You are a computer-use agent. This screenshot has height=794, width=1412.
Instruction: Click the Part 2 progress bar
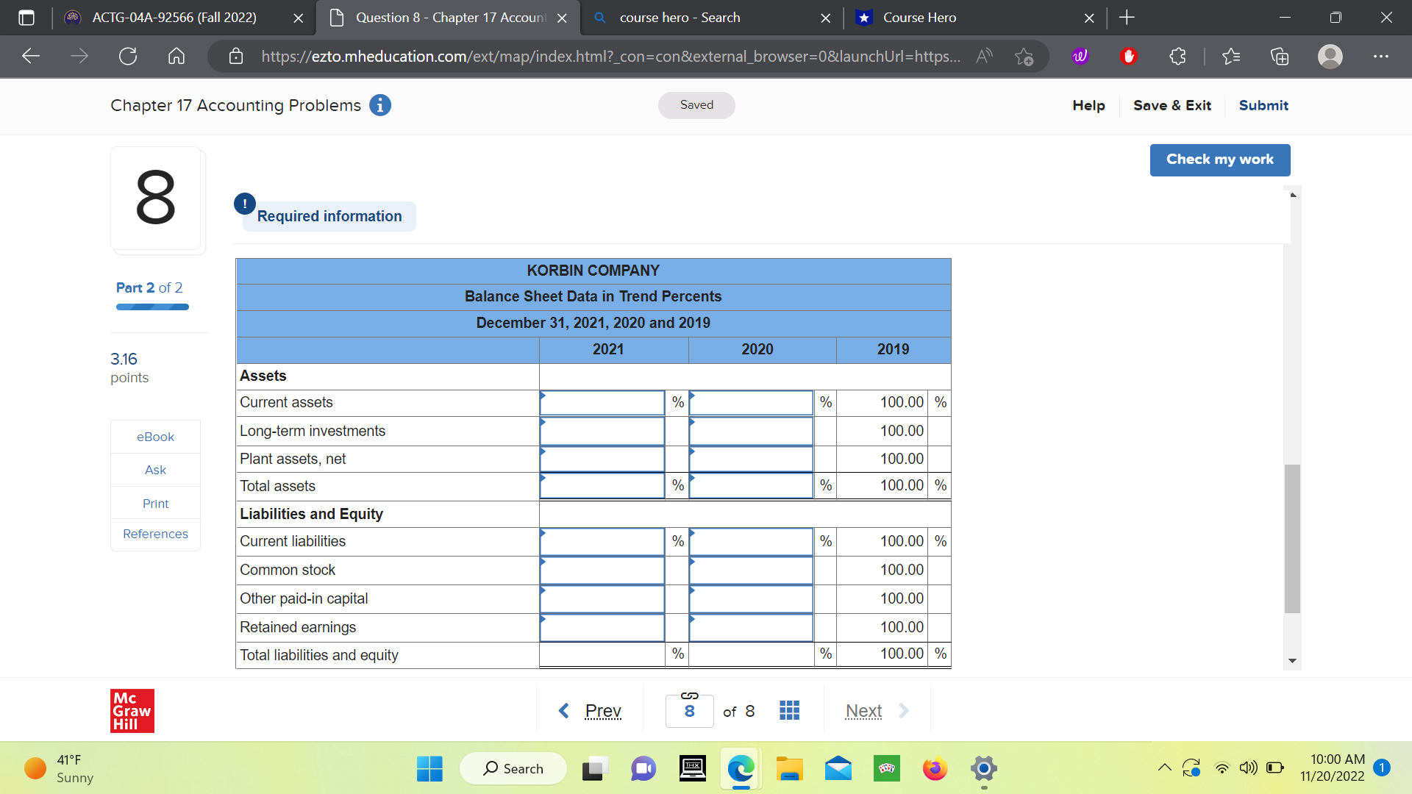point(152,307)
